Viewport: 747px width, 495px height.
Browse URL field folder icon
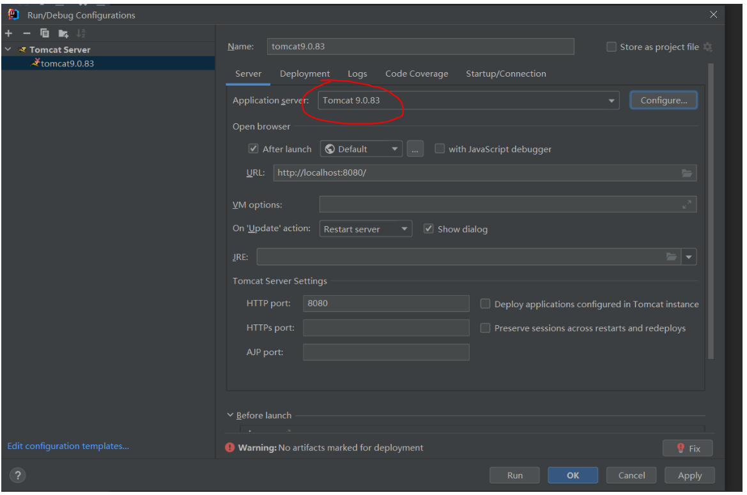[x=686, y=173]
